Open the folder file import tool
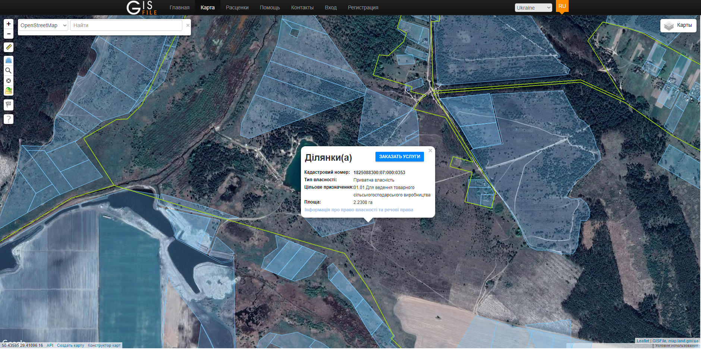Screen dimensions: 701x349 [x=9, y=90]
